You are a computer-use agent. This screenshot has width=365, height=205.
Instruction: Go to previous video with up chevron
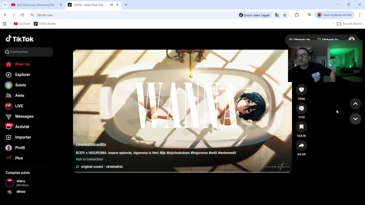[355, 104]
